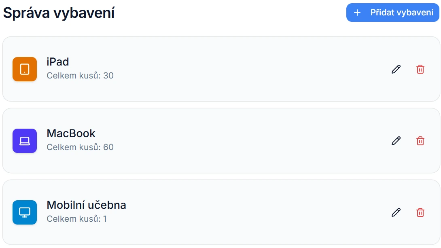
Task: Click the plus icon on the blue button
Action: coord(357,13)
